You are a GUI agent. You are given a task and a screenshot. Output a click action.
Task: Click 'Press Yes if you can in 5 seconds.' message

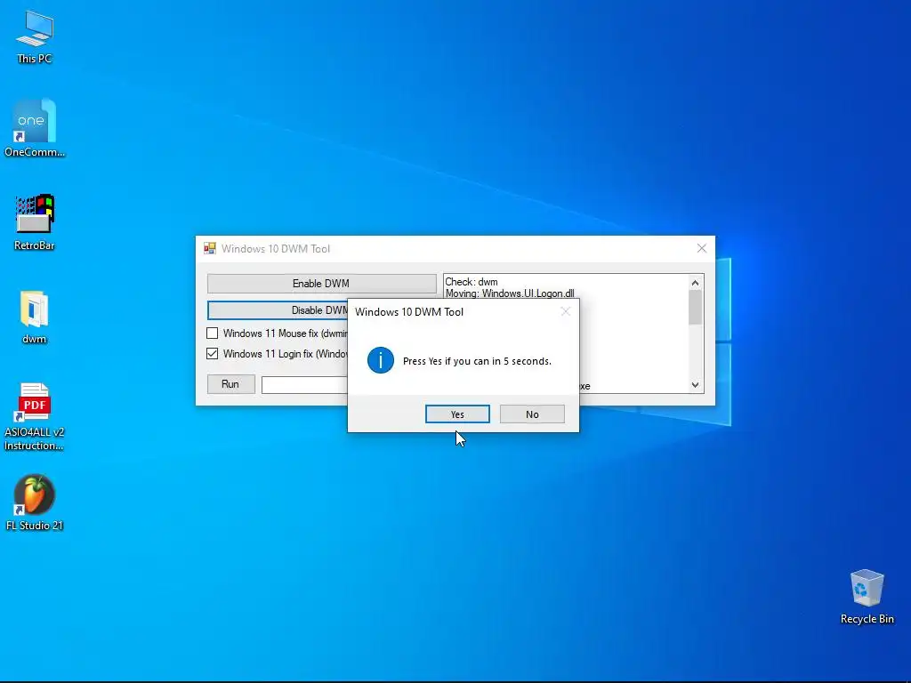click(477, 361)
